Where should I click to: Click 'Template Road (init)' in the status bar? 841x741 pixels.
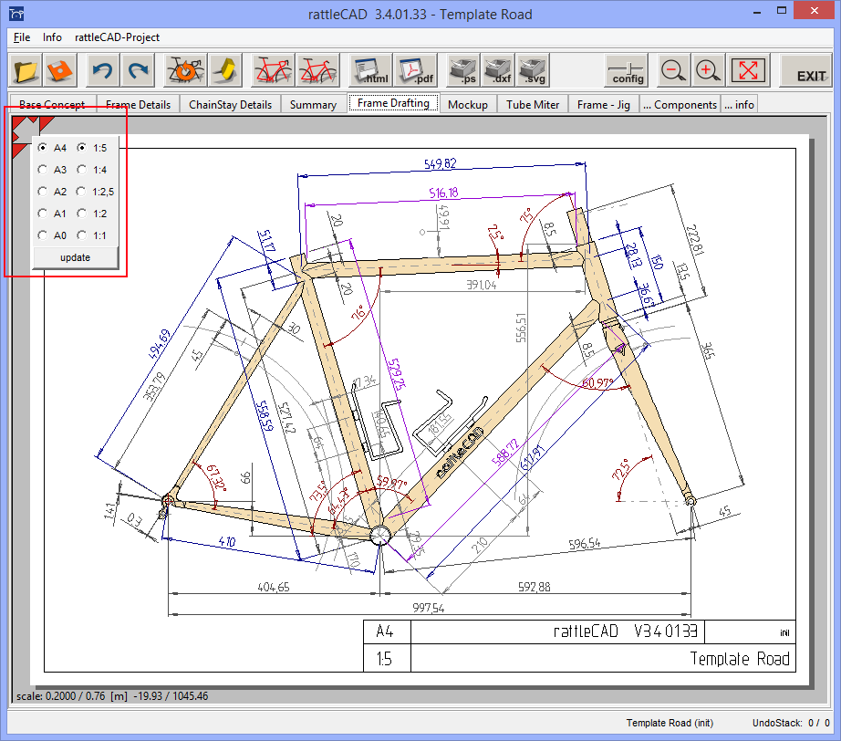click(670, 723)
